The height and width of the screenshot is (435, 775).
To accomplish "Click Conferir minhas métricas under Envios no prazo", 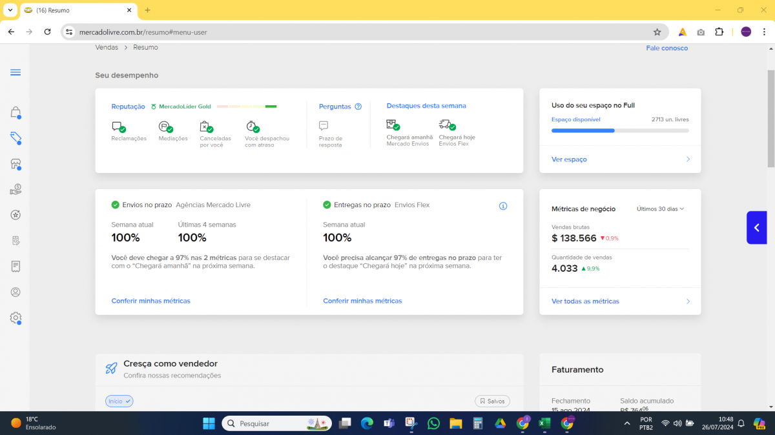I will 150,301.
